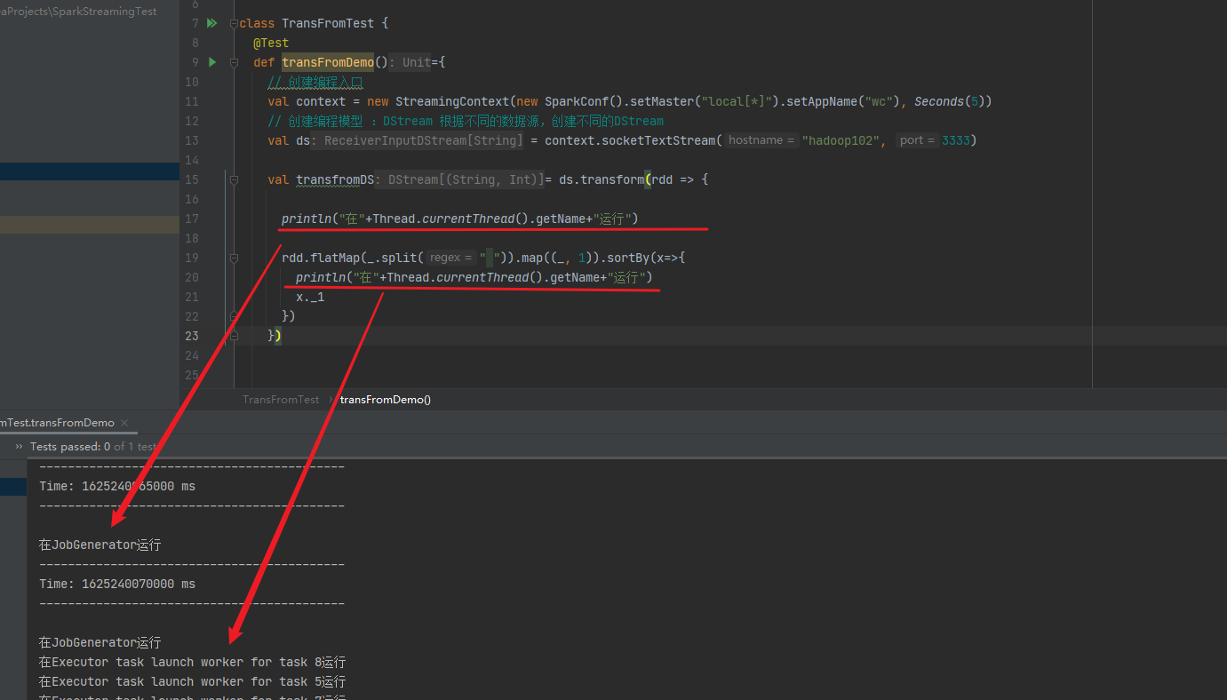Fold the def transFromDemo method body
1227x700 pixels.
(x=234, y=62)
